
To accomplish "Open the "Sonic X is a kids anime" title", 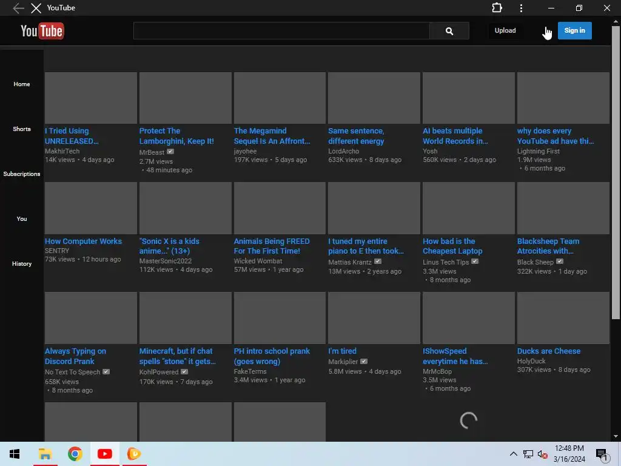I will point(169,246).
